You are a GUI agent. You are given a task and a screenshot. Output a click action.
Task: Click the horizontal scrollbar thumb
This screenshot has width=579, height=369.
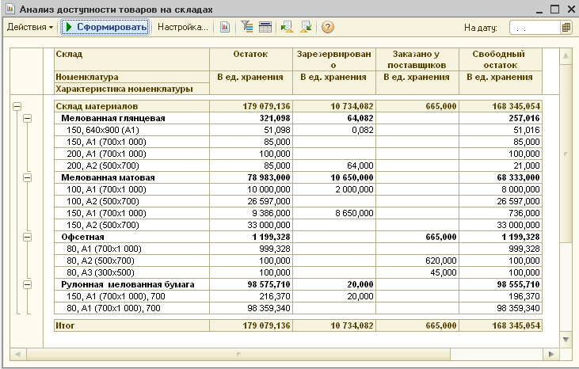click(238, 354)
